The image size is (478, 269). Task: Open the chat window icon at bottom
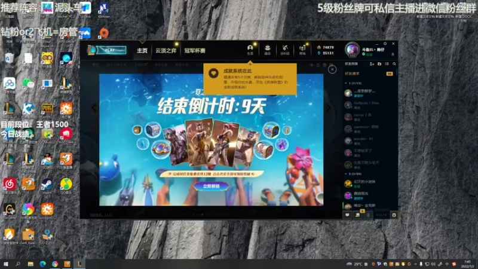click(347, 215)
